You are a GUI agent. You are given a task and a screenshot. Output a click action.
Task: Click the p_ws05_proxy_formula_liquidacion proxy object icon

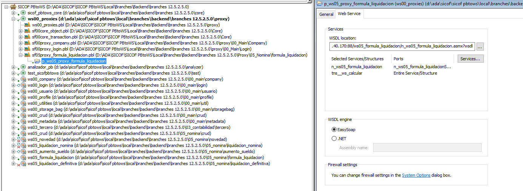point(38,61)
